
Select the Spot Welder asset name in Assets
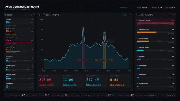pos(10,84)
